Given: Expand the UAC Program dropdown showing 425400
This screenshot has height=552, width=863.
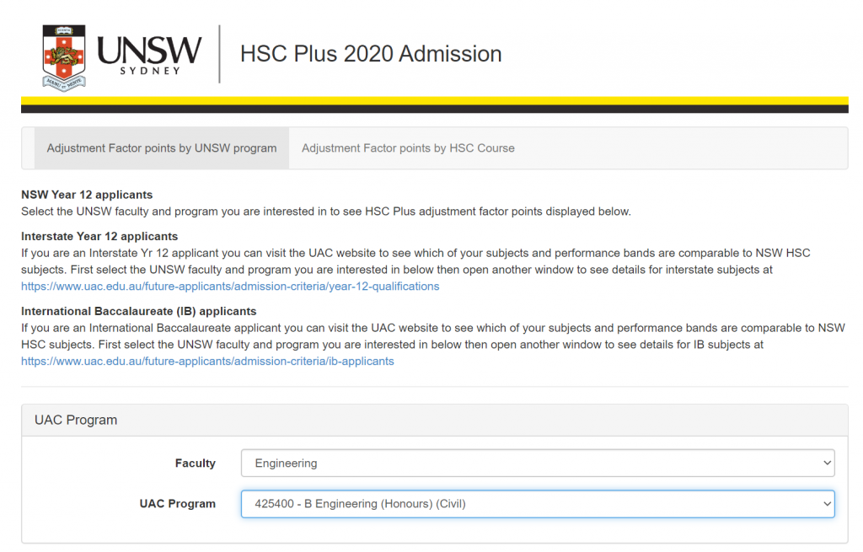Looking at the screenshot, I should pyautogui.click(x=537, y=504).
